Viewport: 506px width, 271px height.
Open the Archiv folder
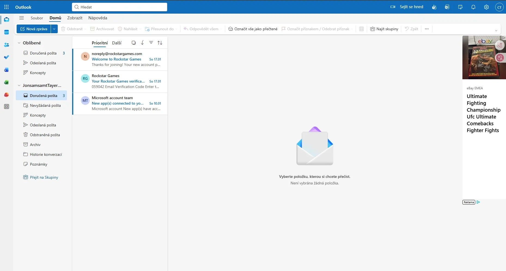point(41,145)
